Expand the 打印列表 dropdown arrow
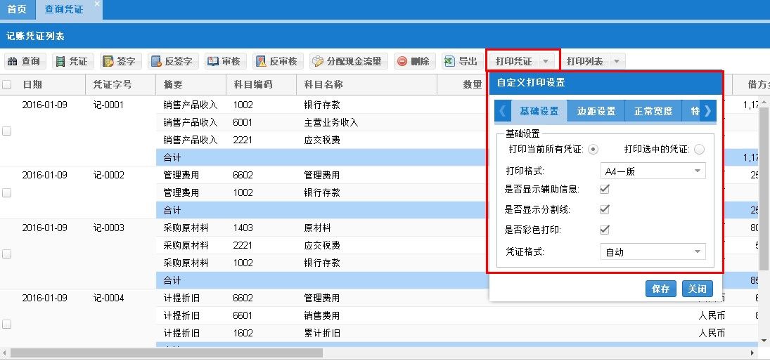This screenshot has width=770, height=361. (617, 62)
